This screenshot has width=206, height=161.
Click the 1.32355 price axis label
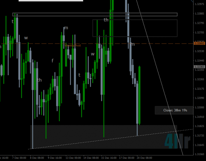199,70
